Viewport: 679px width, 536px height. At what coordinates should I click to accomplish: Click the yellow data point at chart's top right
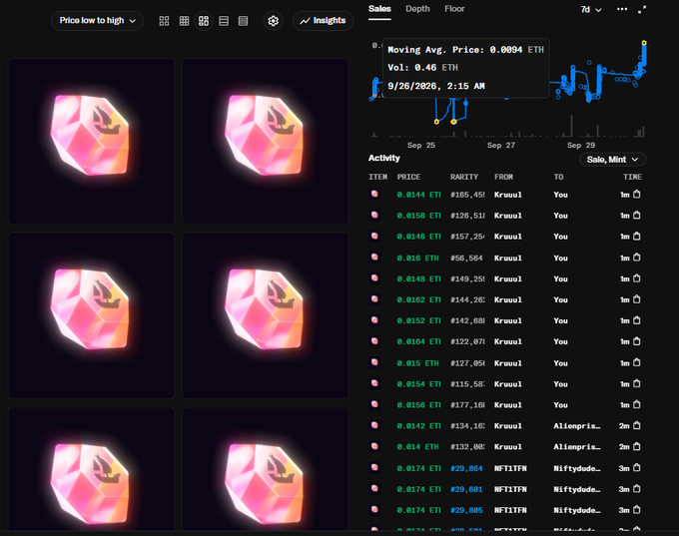coord(644,43)
